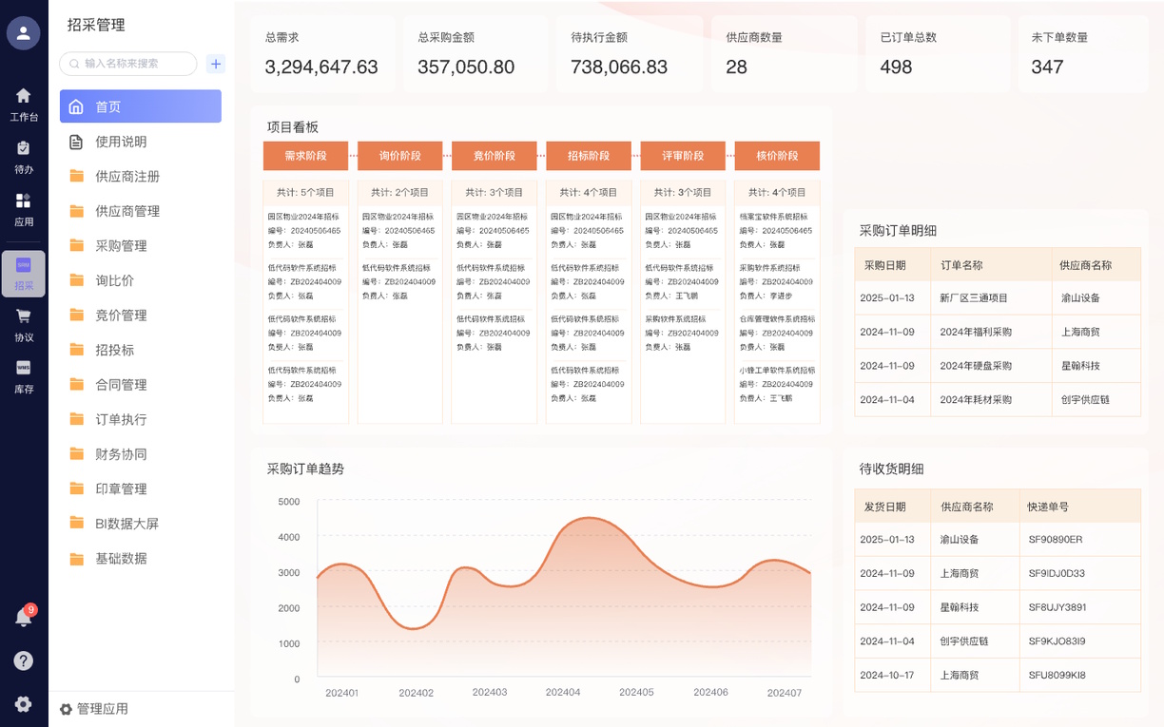Expand the 供应商注册 folder

click(127, 177)
